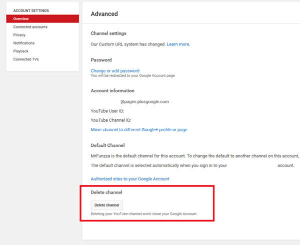Click the Default Channel heading
This screenshot has width=300, height=245.
(x=107, y=146)
